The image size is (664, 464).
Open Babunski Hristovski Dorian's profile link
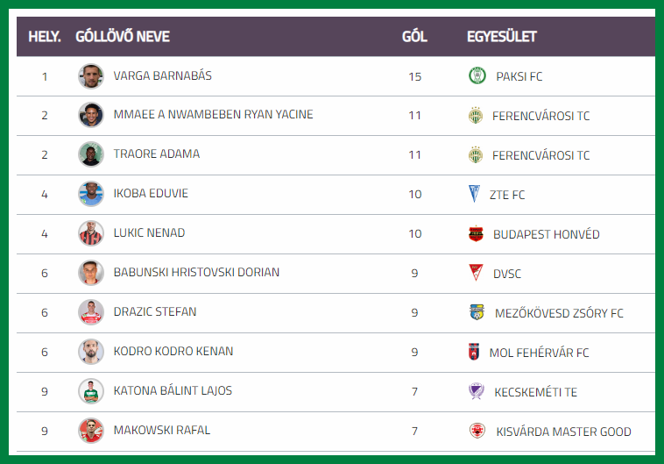pos(196,273)
